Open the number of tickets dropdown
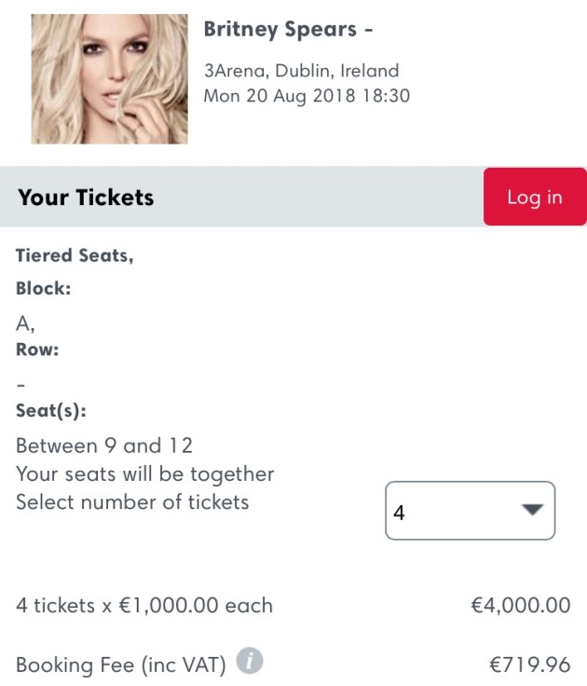 [470, 510]
